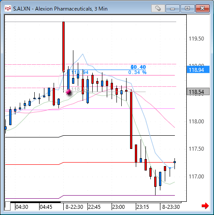The width and height of the screenshot is (214, 215).
Task: Click the 8-23:30 time axis label
Action: (x=171, y=207)
